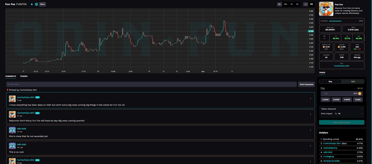Image resolution: width=372 pixels, height=164 pixels.
Task: Choose the 0.003 preset amount
Action: coord(358,100)
